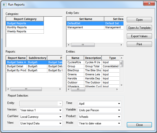
Task: Click Entities horizontal scroll right arrow
Action: (x=117, y=89)
